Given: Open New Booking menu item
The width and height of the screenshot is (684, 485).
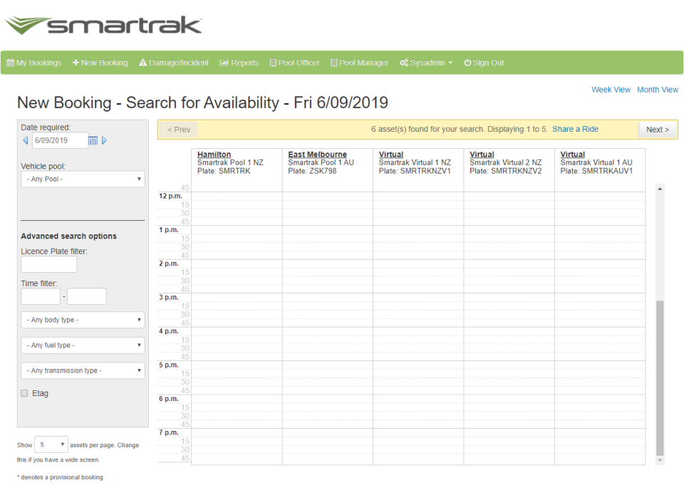Looking at the screenshot, I should 100,63.
